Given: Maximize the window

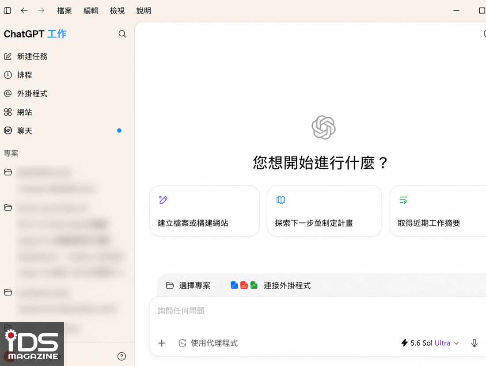Looking at the screenshot, I should (x=482, y=11).
